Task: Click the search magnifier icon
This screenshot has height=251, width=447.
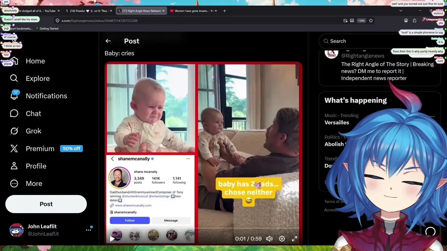Action: point(326,41)
